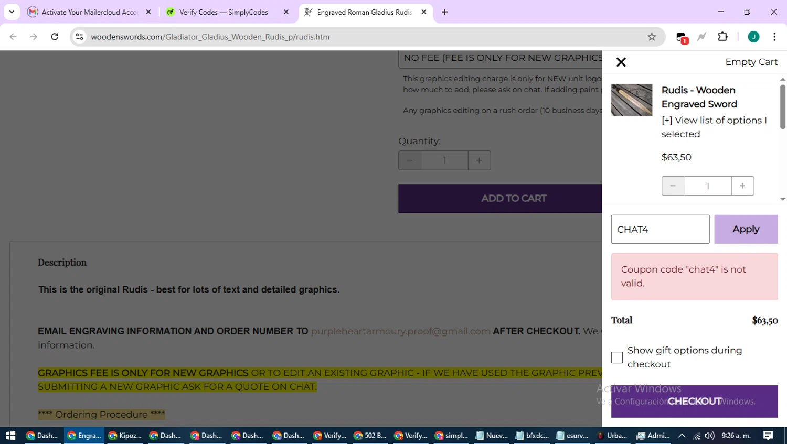Open the Rudis sword product thumbnail in cart

632,100
